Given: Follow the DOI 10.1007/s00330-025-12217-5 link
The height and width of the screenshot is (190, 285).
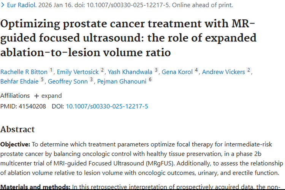Looking at the screenshot, I should (x=107, y=106).
